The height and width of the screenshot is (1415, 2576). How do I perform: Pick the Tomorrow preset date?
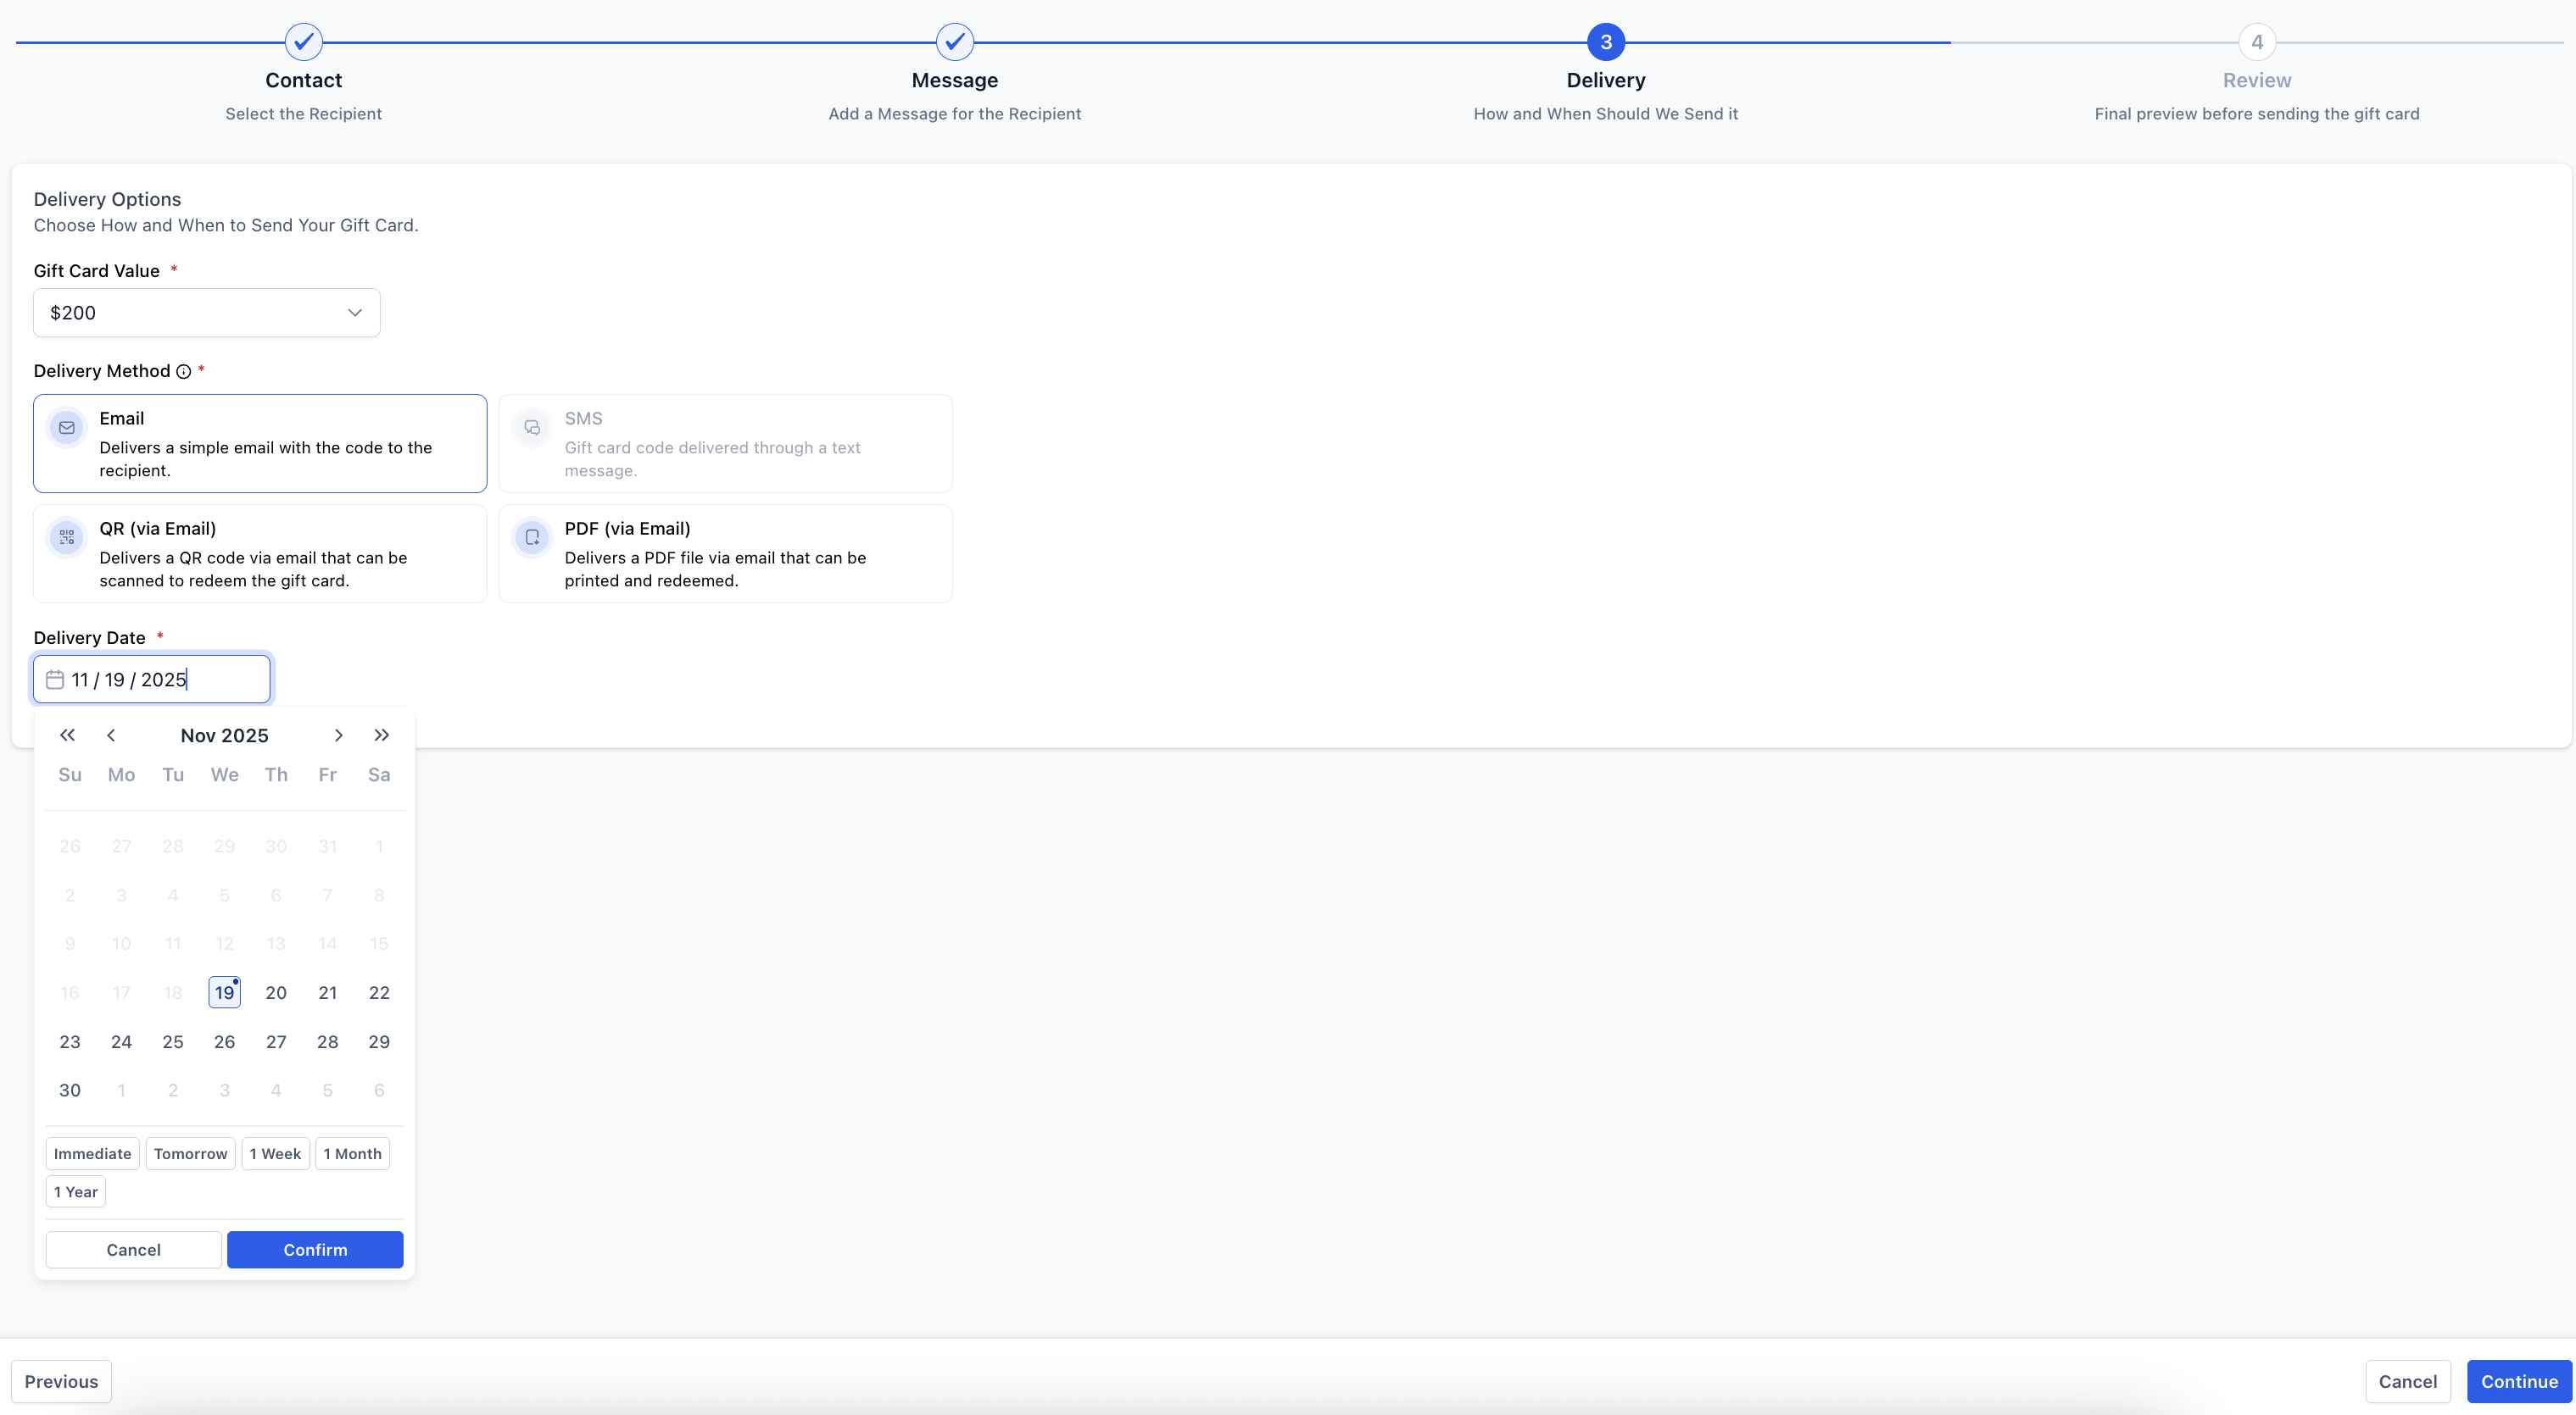(190, 1153)
